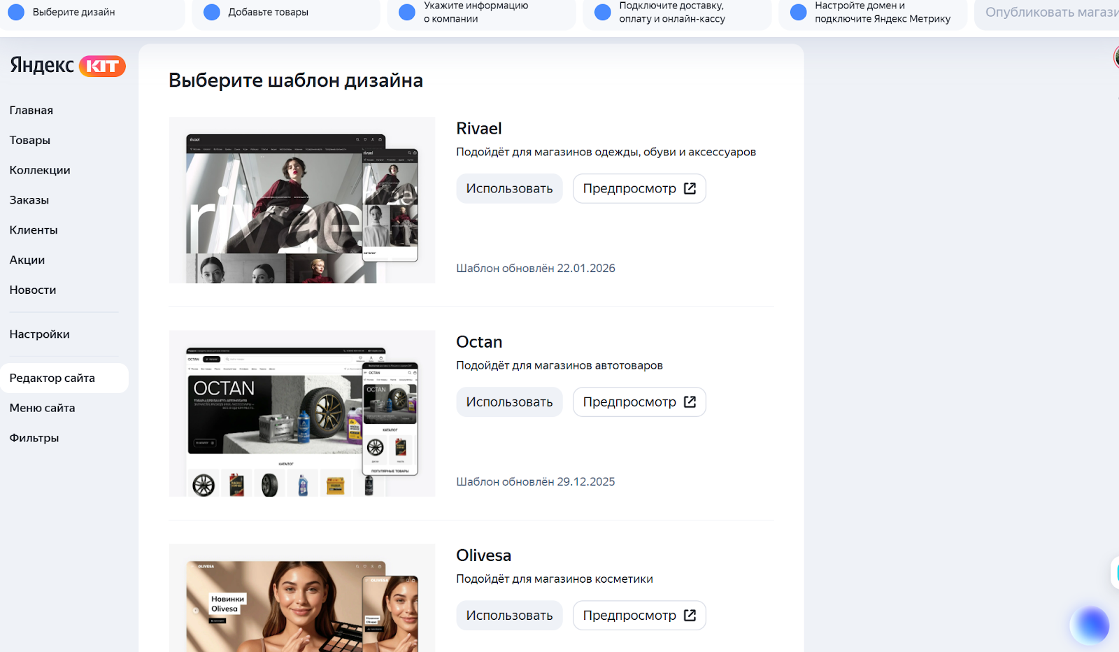Open 'Товары' in the sidebar
Image resolution: width=1119 pixels, height=652 pixels.
pyautogui.click(x=30, y=141)
